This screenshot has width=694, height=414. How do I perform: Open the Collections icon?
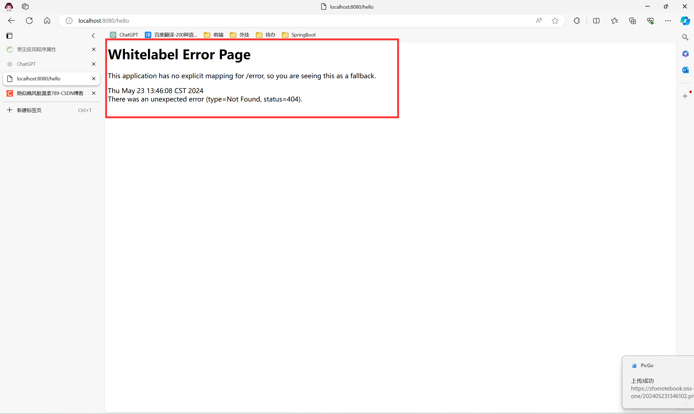click(x=632, y=21)
